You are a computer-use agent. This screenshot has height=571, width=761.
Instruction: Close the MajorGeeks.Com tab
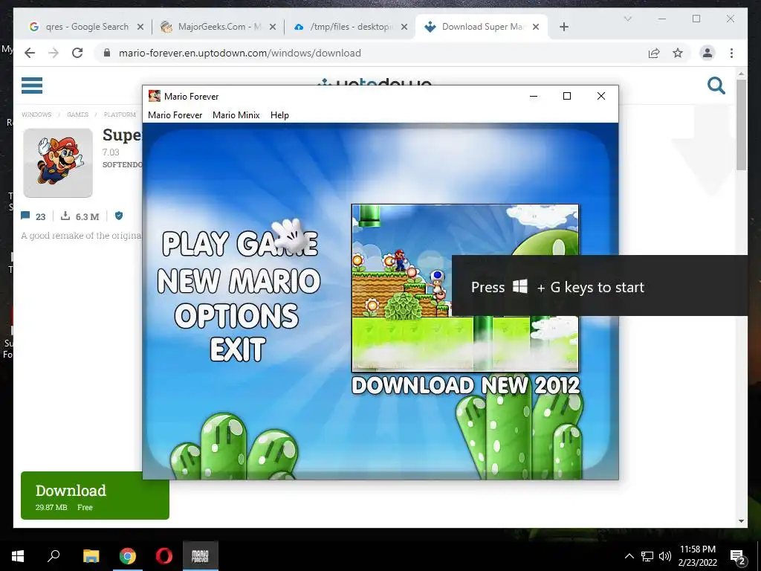click(x=272, y=27)
